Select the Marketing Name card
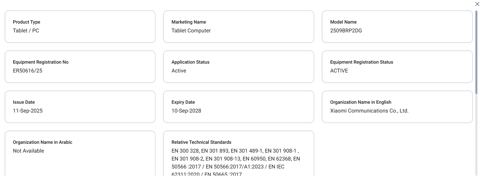The image size is (482, 179). pyautogui.click(x=238, y=27)
